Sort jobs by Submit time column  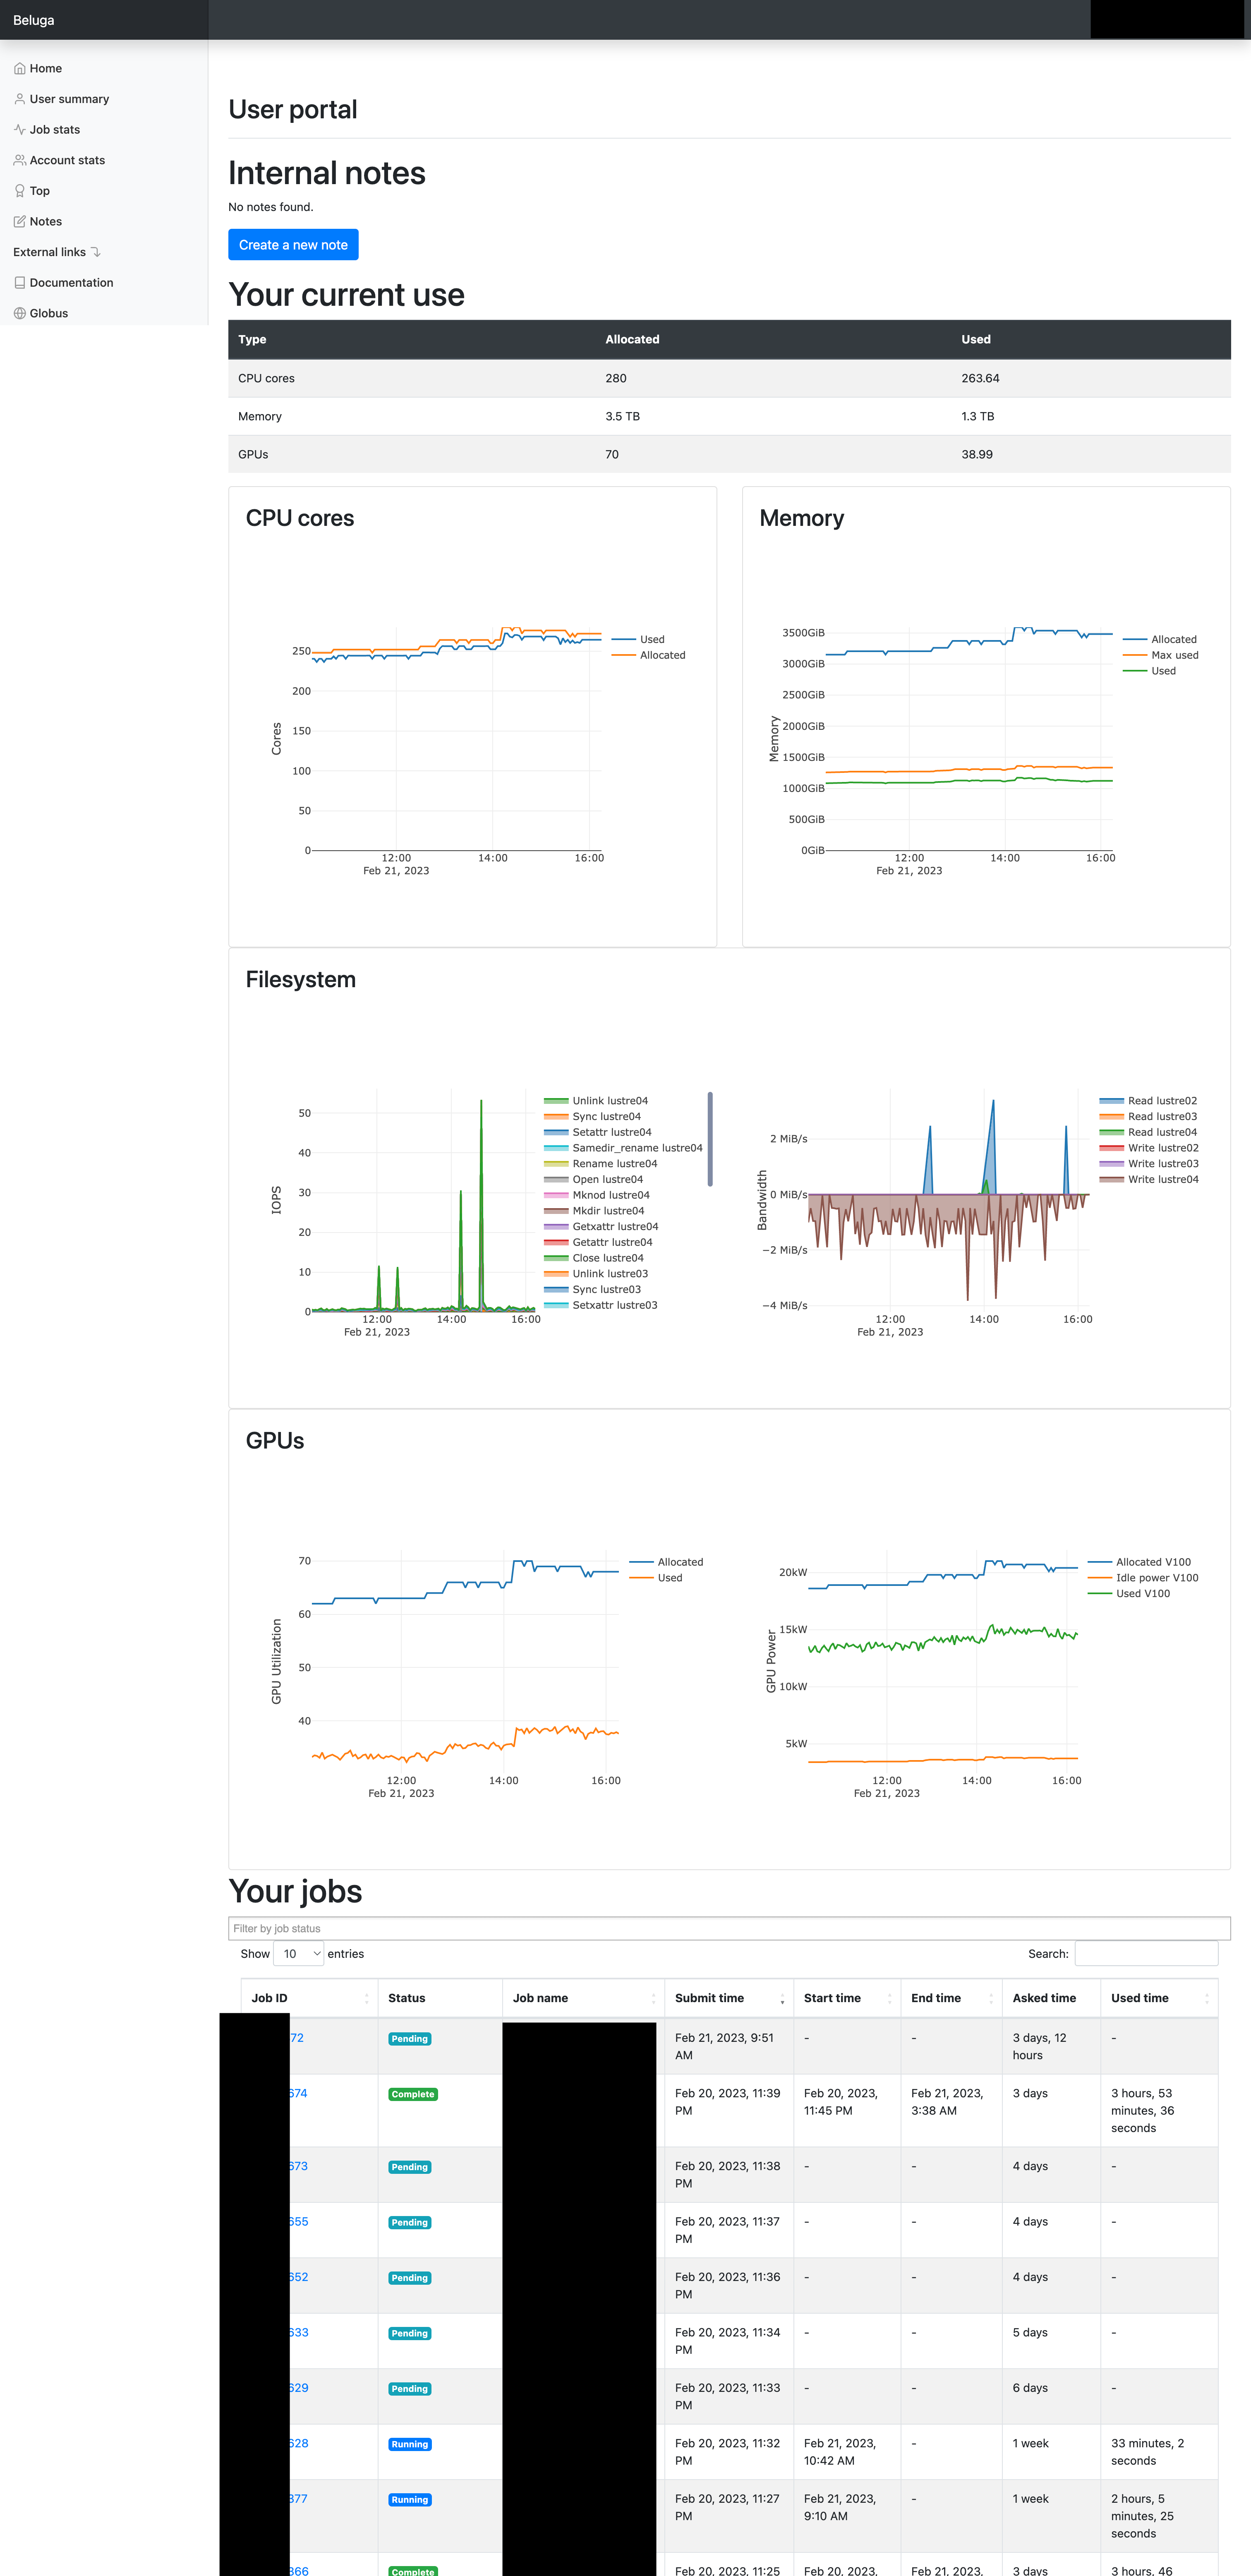click(x=729, y=1998)
